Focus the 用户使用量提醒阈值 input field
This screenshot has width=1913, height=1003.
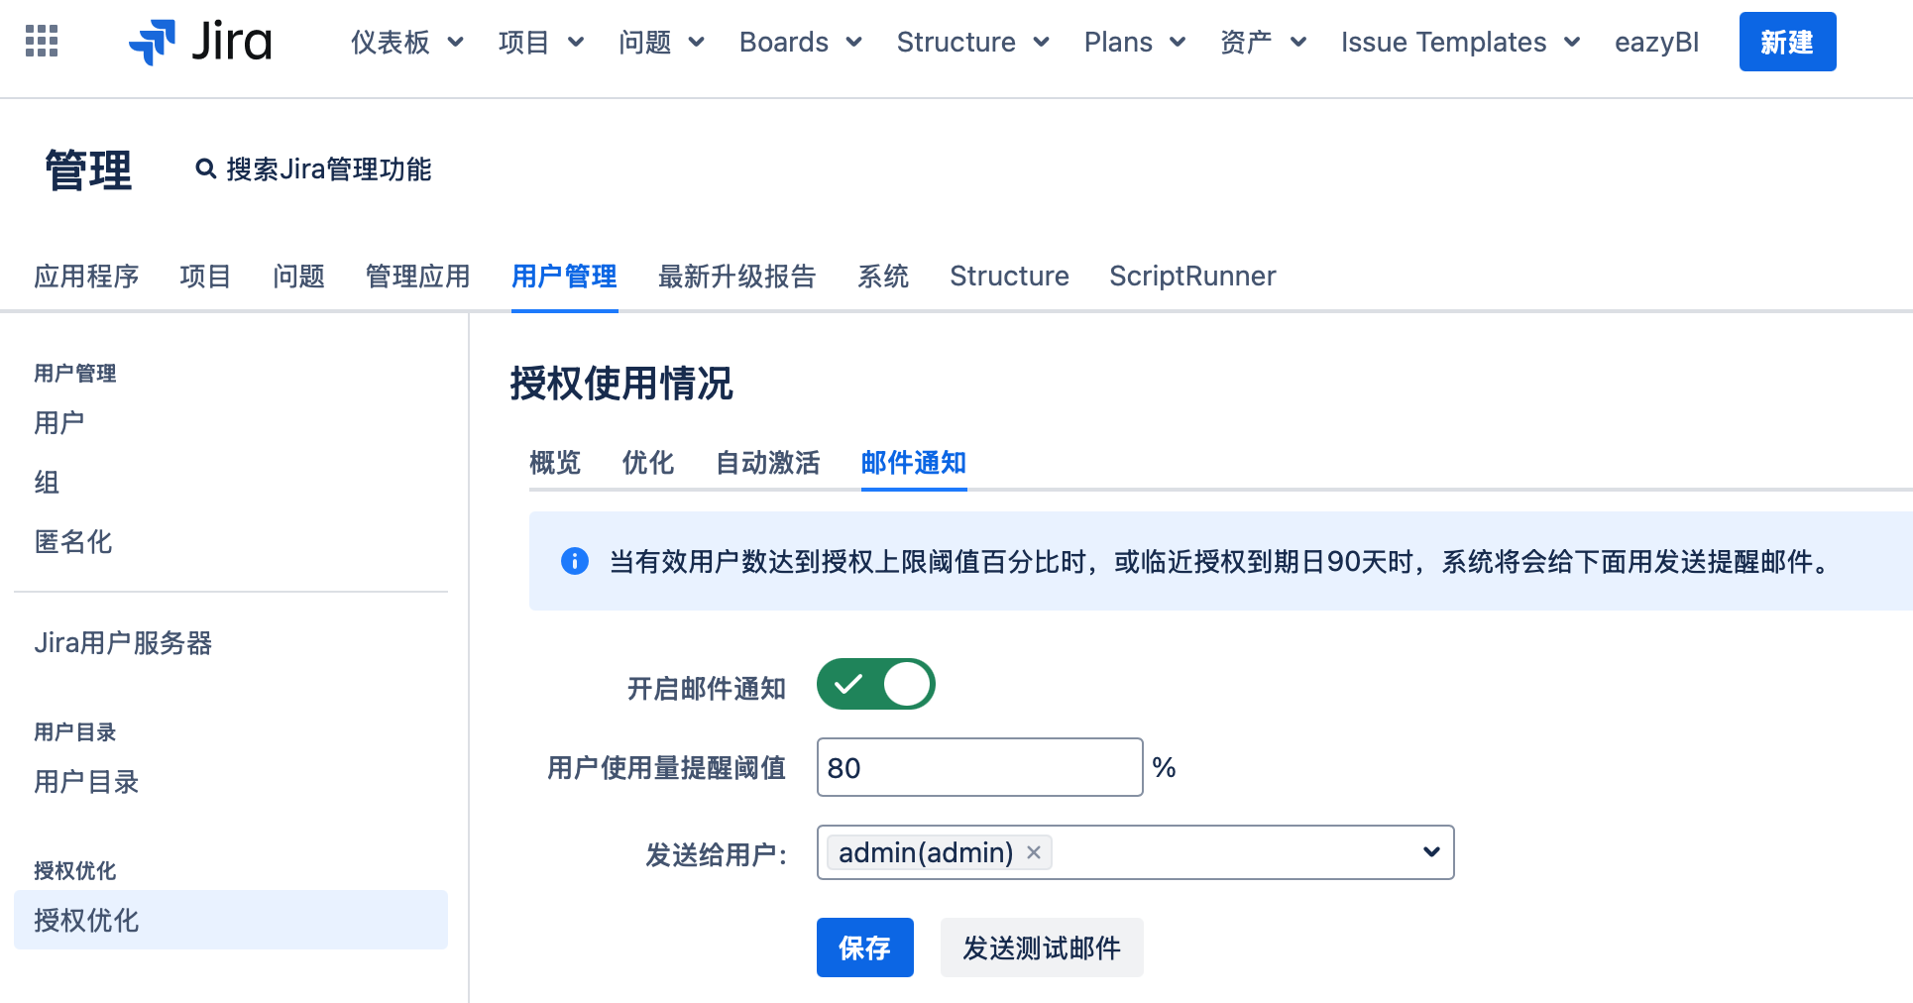(978, 767)
